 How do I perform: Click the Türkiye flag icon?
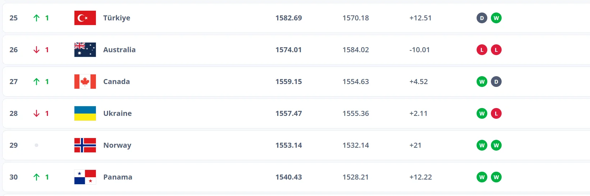[x=85, y=18]
